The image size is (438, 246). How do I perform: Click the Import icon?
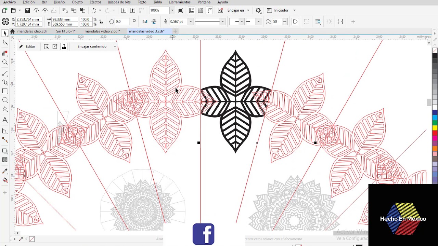124,10
